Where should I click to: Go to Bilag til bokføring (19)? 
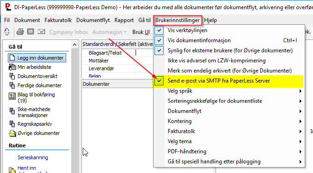click(36, 97)
